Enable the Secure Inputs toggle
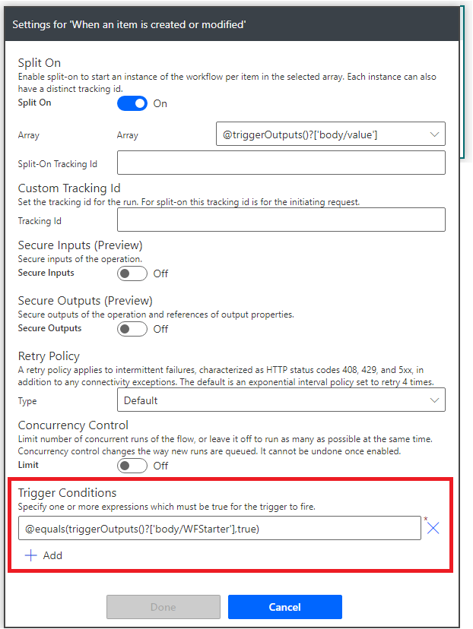473x629 pixels. (x=132, y=273)
